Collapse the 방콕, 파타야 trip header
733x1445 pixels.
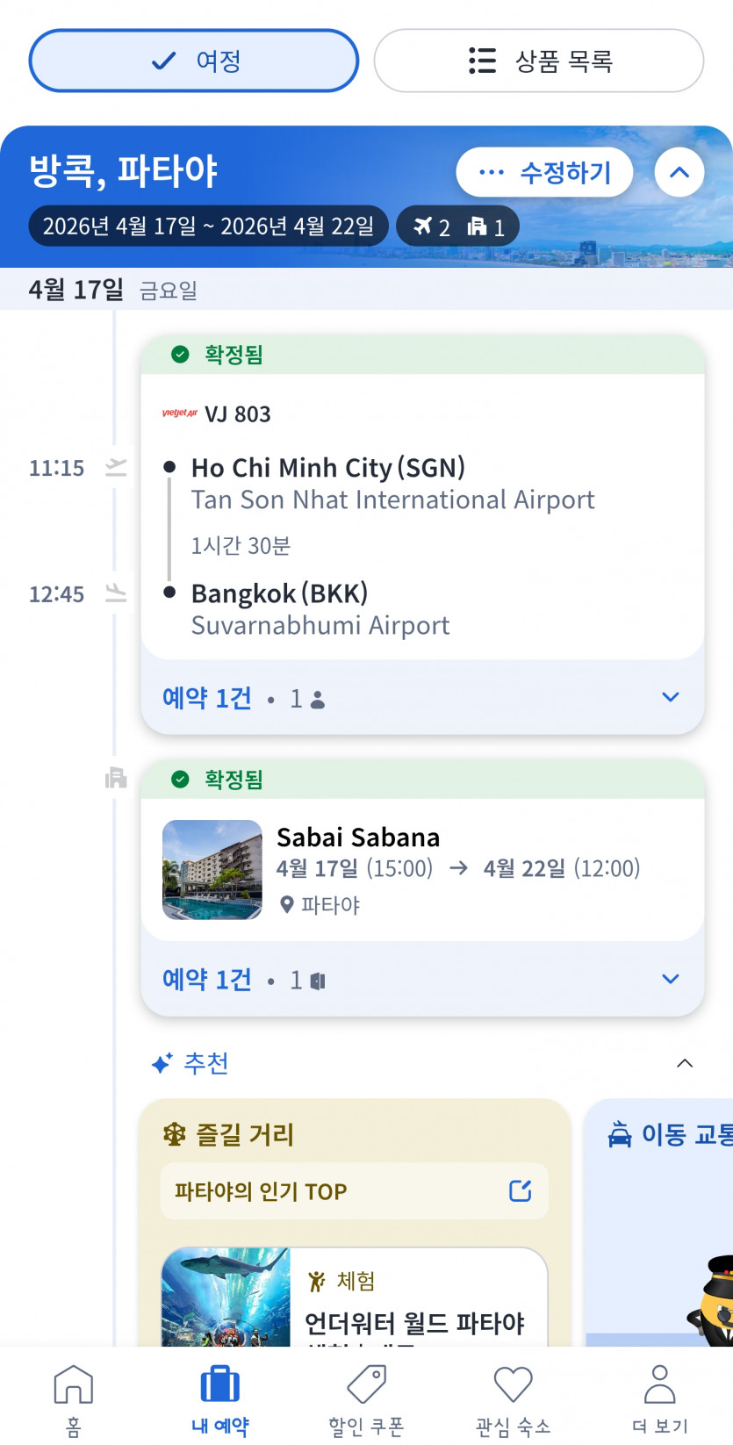point(679,172)
